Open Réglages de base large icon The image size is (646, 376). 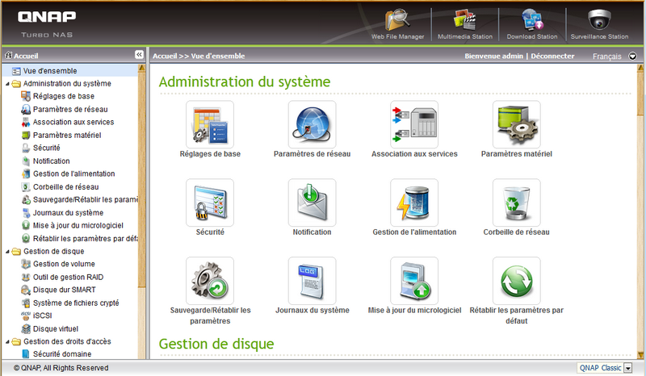click(x=210, y=125)
